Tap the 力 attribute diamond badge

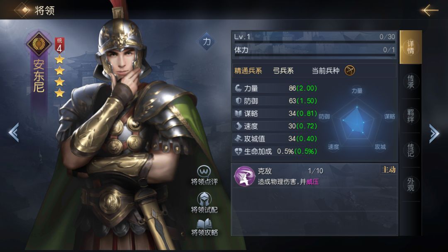click(x=206, y=42)
